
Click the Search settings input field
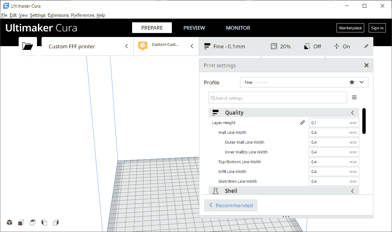tap(278, 98)
